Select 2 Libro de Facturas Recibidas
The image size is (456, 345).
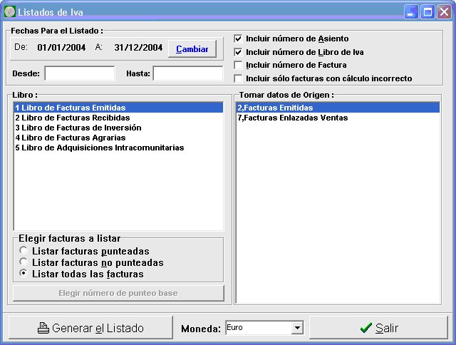coord(72,118)
